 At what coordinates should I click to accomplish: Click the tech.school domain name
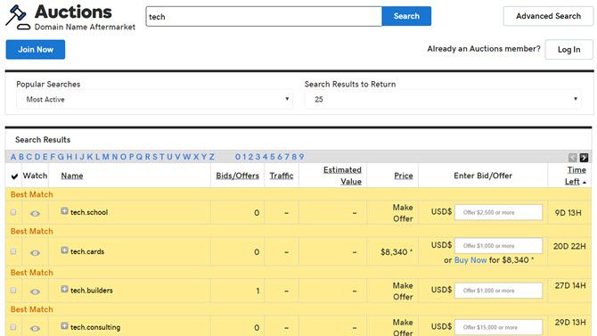[89, 212]
